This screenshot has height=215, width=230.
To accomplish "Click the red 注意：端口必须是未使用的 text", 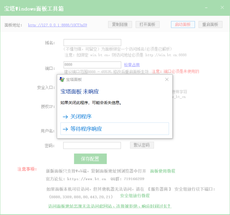I will point(176,71).
